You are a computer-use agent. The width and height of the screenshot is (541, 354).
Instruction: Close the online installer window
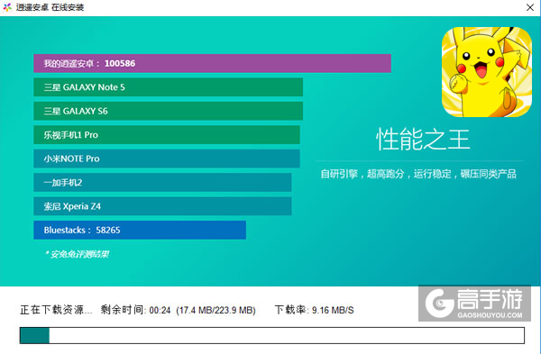point(530,7)
